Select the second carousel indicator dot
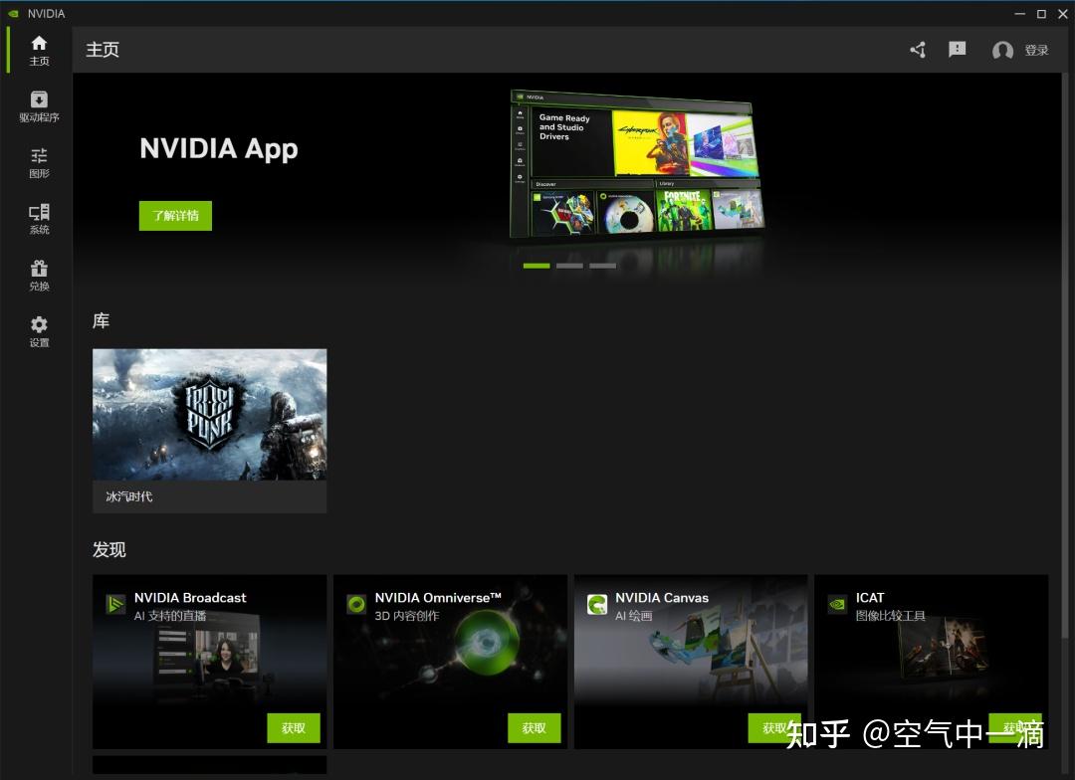The width and height of the screenshot is (1075, 780). (x=568, y=266)
